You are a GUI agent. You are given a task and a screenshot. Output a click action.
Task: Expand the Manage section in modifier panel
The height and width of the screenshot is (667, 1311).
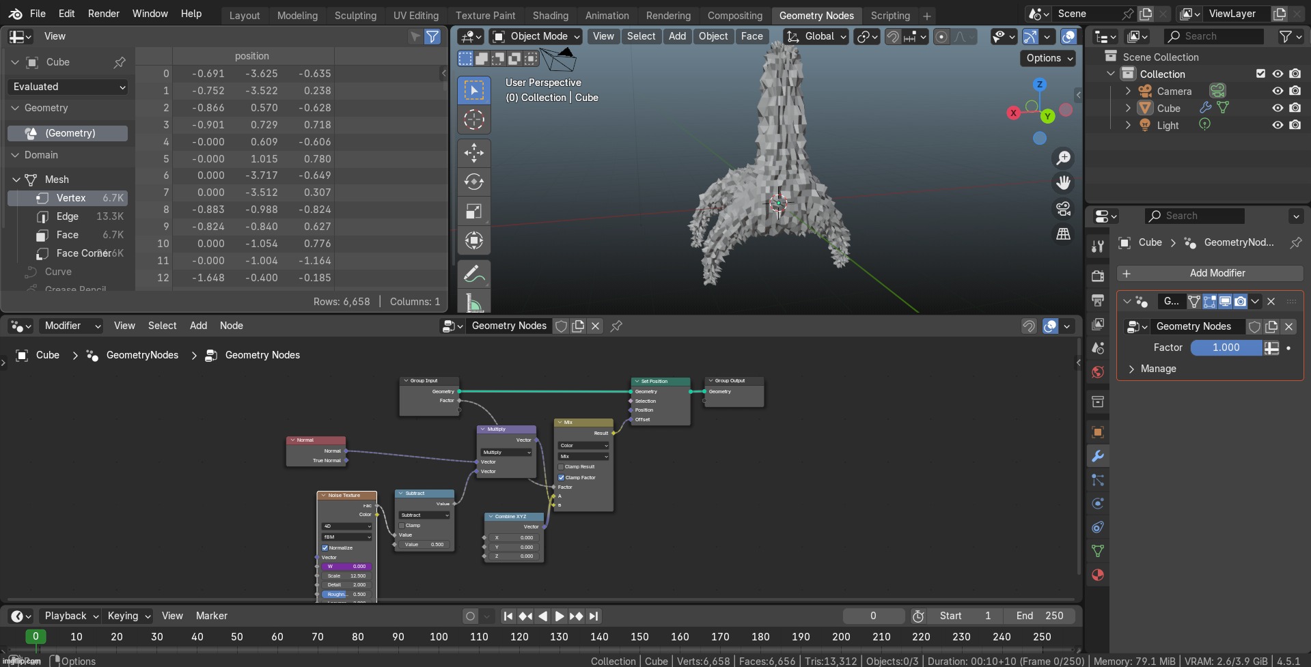tap(1158, 369)
